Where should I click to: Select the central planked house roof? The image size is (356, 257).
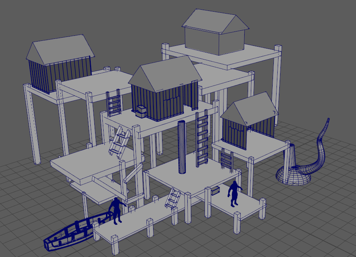pos(165,73)
